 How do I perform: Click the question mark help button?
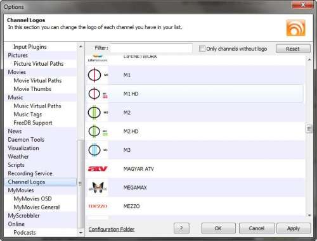point(181,228)
